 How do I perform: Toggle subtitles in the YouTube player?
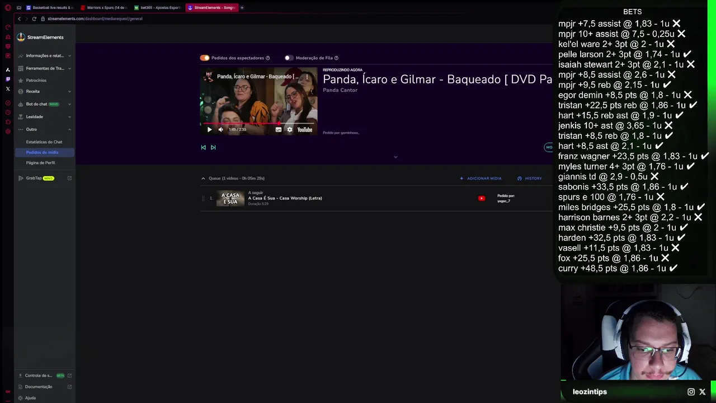(x=279, y=129)
